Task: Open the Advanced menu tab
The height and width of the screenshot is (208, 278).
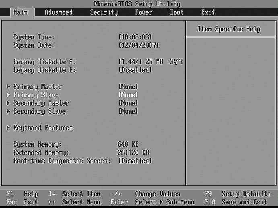Action: (58, 12)
